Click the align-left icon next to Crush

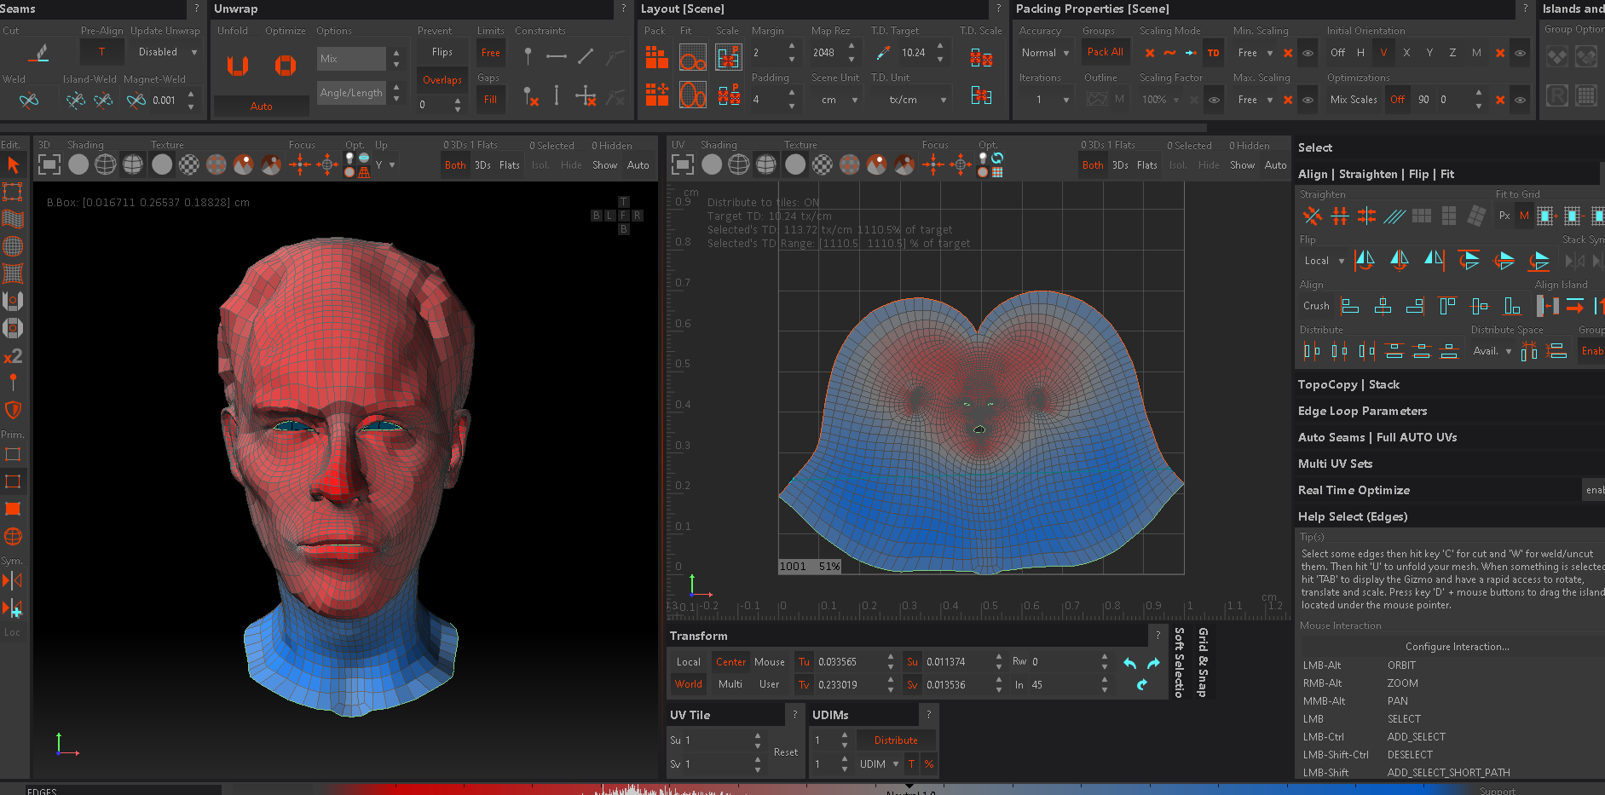click(x=1350, y=305)
